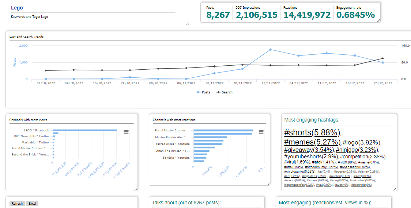
Task: Click the 'Most engaging hashtags:' heading
Action: pyautogui.click(x=312, y=120)
